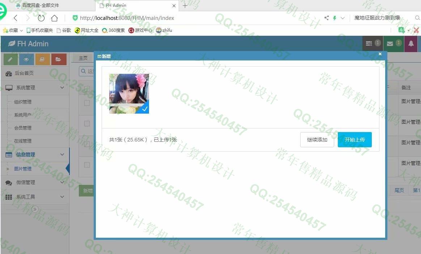Screen dimensions: 421x254
Task: Open 360搜索 bookmark
Action: tap(113, 30)
